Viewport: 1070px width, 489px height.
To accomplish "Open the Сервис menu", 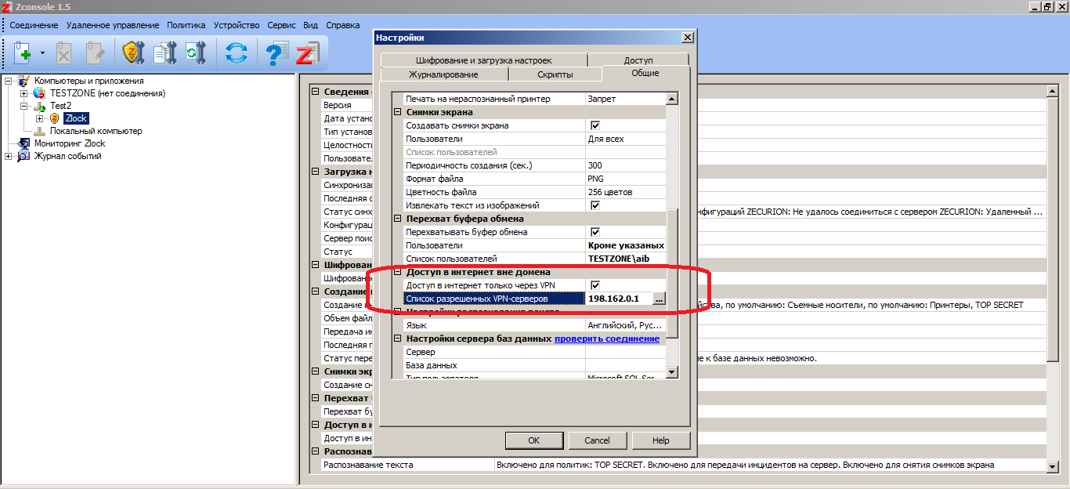I will coord(281,25).
